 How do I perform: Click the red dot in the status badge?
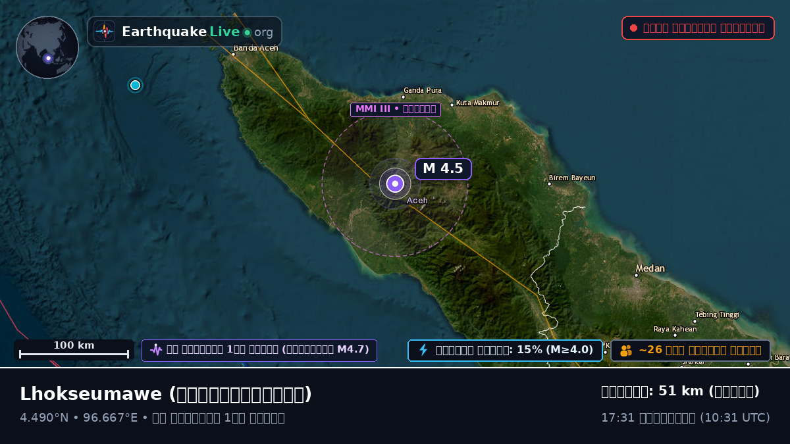(633, 28)
